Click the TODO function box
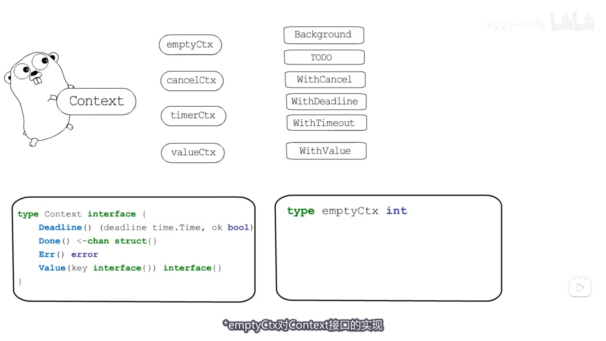 (x=324, y=57)
